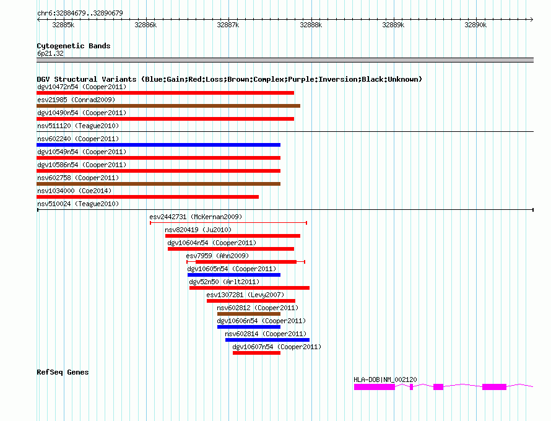Open nsv602814 (Cooper2011) variant label

click(x=266, y=334)
